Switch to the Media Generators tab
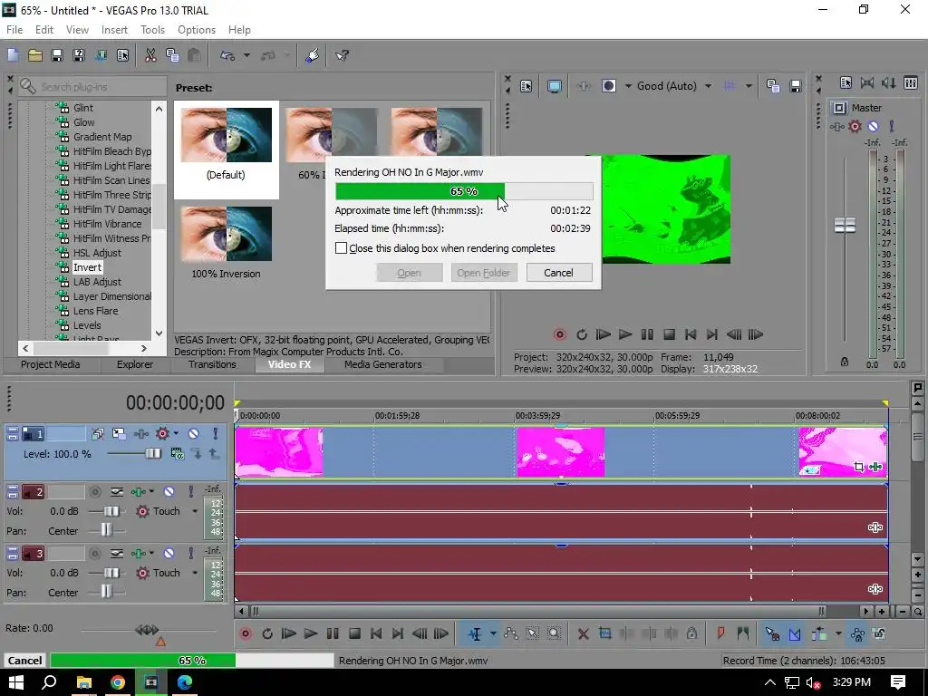This screenshot has height=696, width=928. (383, 364)
